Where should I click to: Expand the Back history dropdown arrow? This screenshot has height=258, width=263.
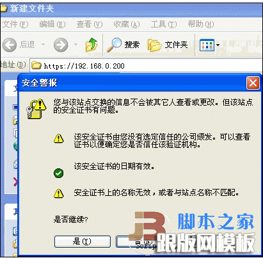44,45
